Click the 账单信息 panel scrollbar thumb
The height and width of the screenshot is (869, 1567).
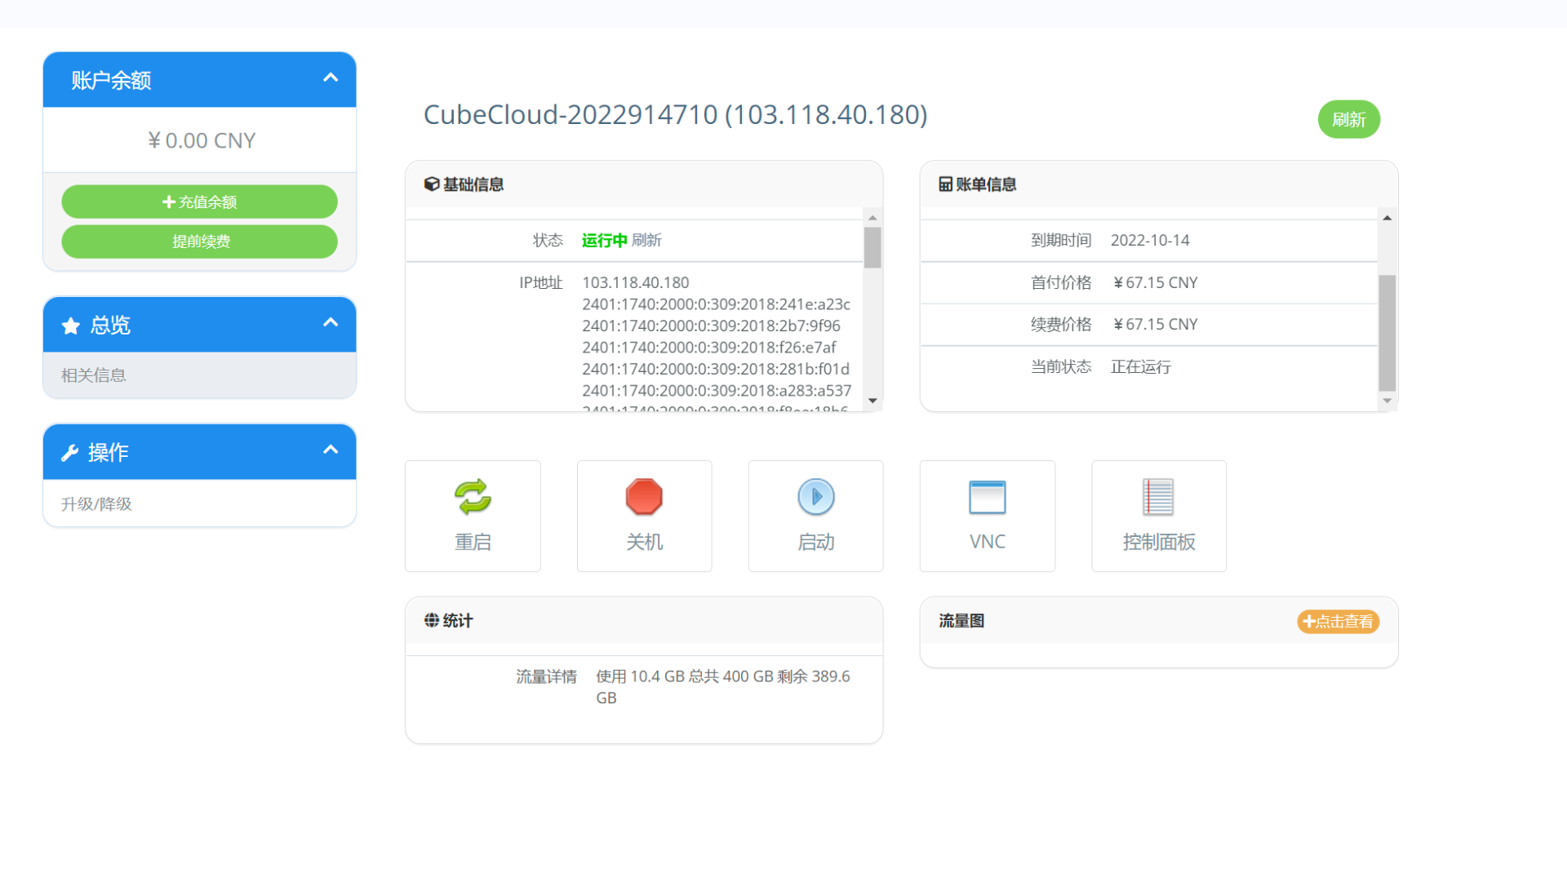click(1387, 333)
